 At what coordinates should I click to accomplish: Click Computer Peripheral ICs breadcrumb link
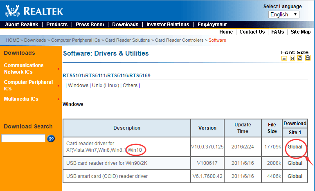click(76, 40)
